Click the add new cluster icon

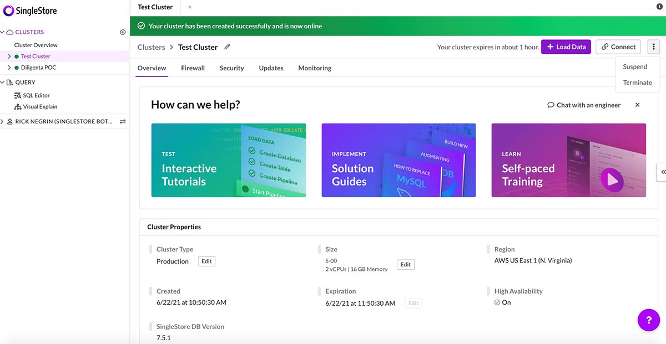pos(122,32)
